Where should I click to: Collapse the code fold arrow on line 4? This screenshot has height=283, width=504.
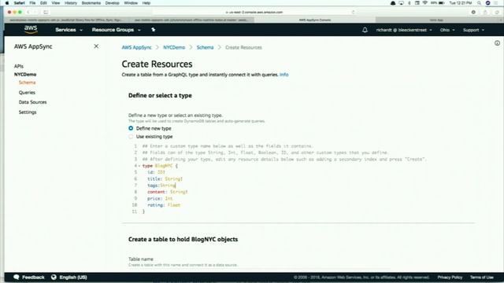tap(139, 166)
